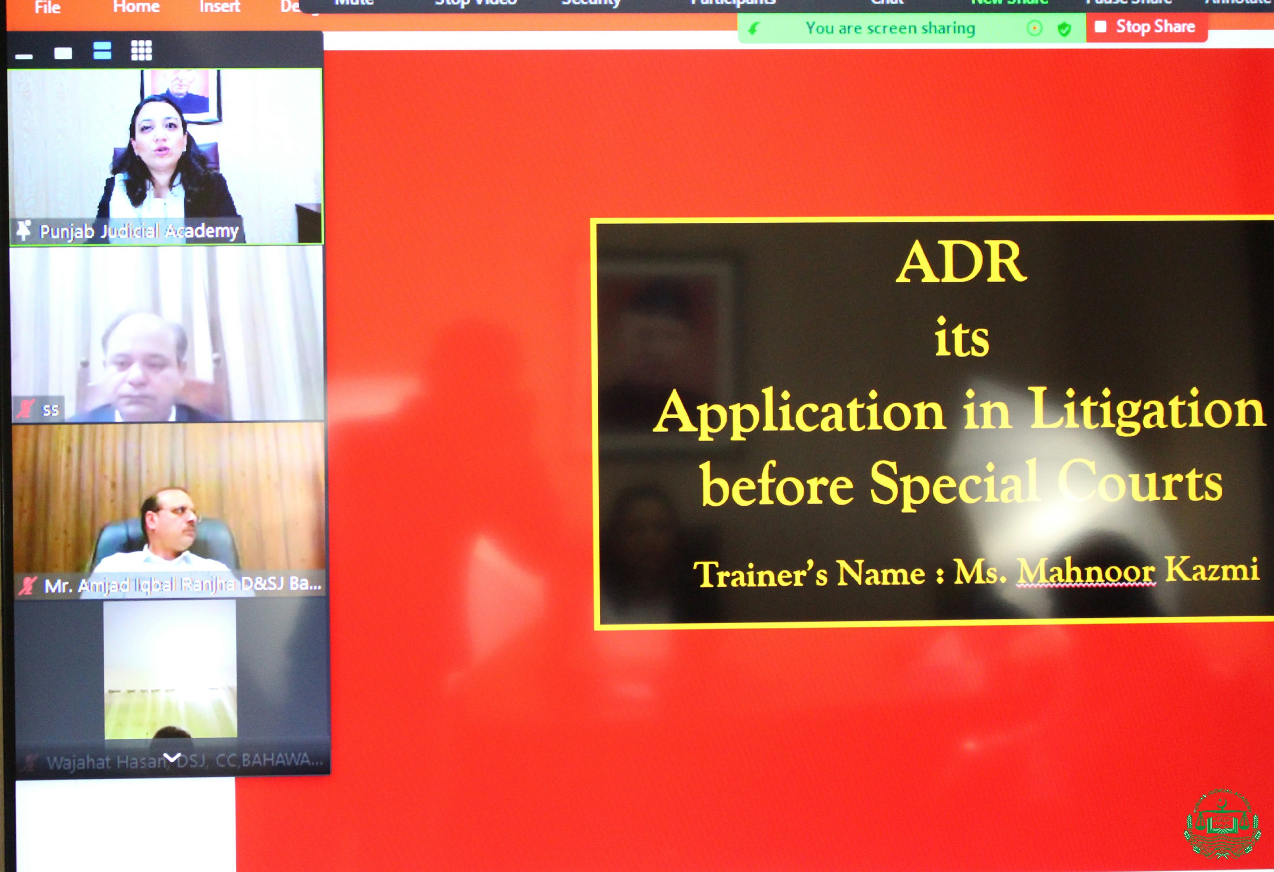Screen dimensions: 1274x872
Task: Open the File menu in PowerPoint
Action: pyautogui.click(x=47, y=6)
